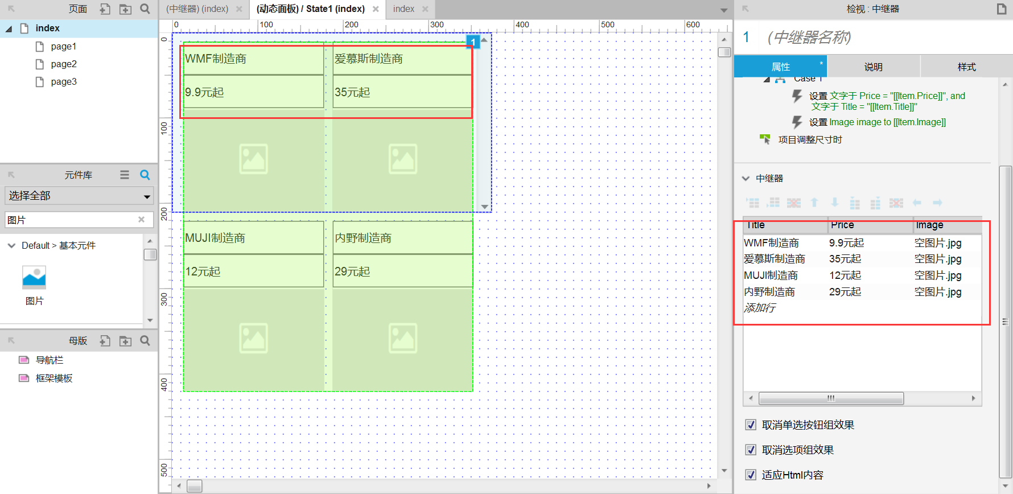Toggle 取消单选按钮组效果 checkbox
This screenshot has width=1013, height=494.
point(751,425)
